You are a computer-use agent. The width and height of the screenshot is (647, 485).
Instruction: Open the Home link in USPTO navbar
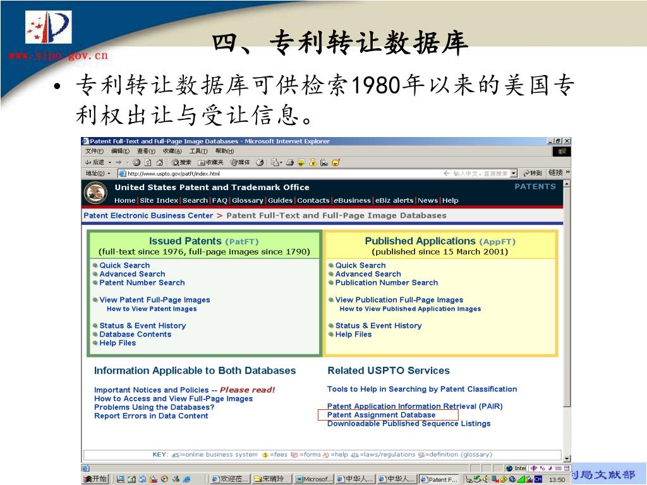pyautogui.click(x=124, y=200)
